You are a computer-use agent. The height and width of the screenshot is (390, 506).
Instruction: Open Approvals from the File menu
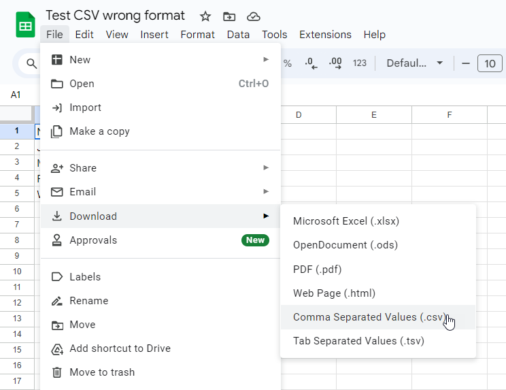tap(161, 240)
